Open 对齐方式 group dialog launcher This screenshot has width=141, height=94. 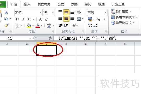(x=83, y=32)
